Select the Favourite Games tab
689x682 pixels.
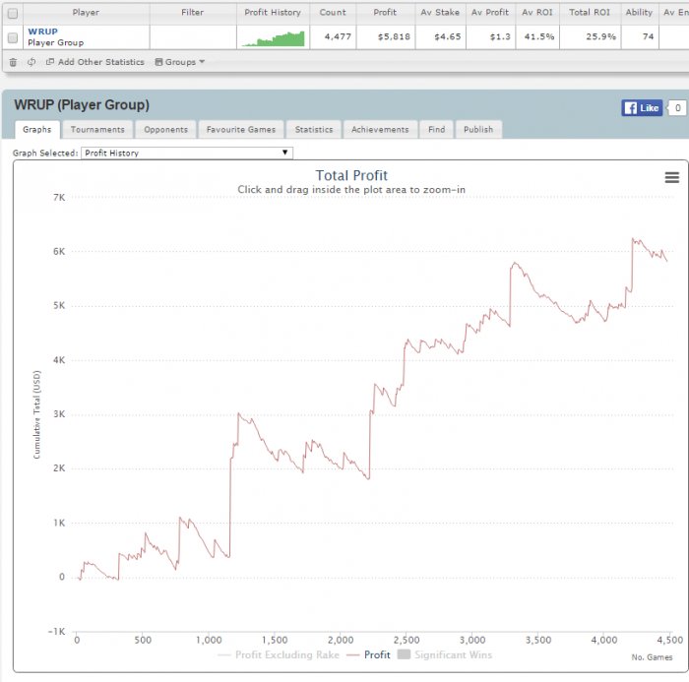pos(241,129)
